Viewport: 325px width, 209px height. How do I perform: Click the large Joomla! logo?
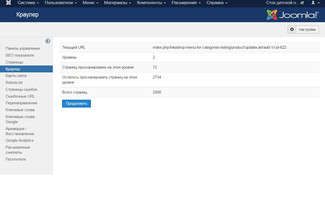[x=293, y=15]
